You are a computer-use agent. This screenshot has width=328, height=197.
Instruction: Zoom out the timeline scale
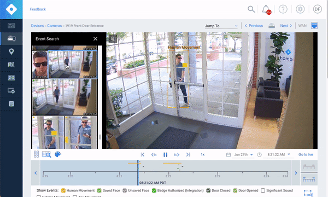(x=309, y=179)
